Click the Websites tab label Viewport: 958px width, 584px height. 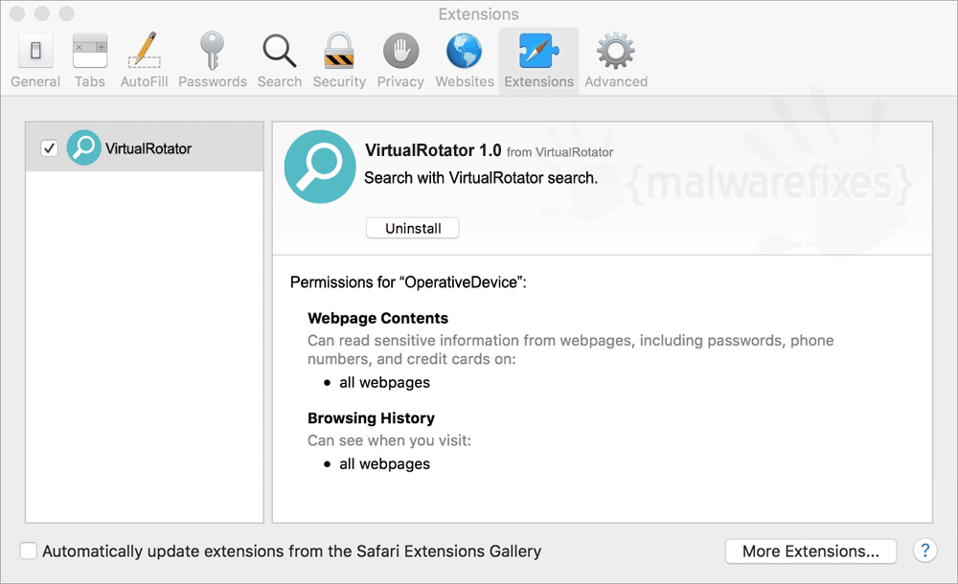point(465,82)
